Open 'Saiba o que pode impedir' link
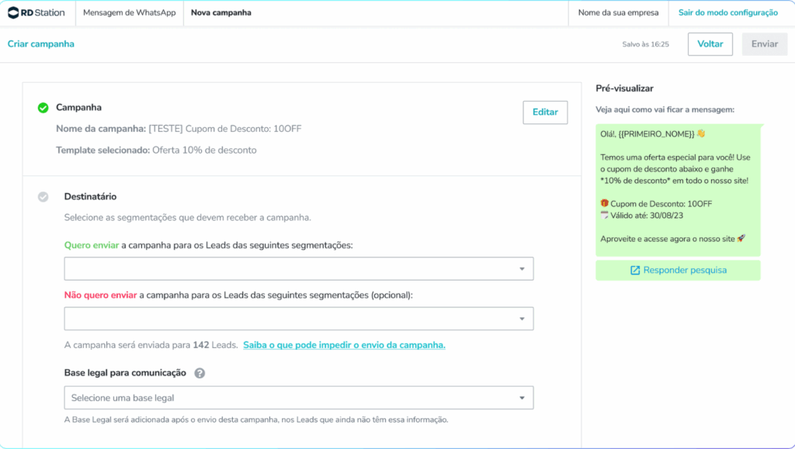 (x=344, y=345)
